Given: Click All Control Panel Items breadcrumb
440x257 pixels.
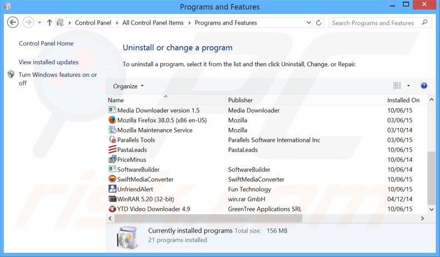Looking at the screenshot, I should 153,23.
